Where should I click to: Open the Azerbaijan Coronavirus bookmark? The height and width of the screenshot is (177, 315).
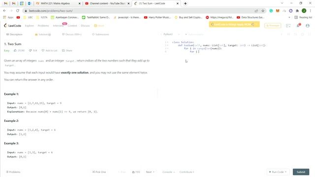click(64, 18)
